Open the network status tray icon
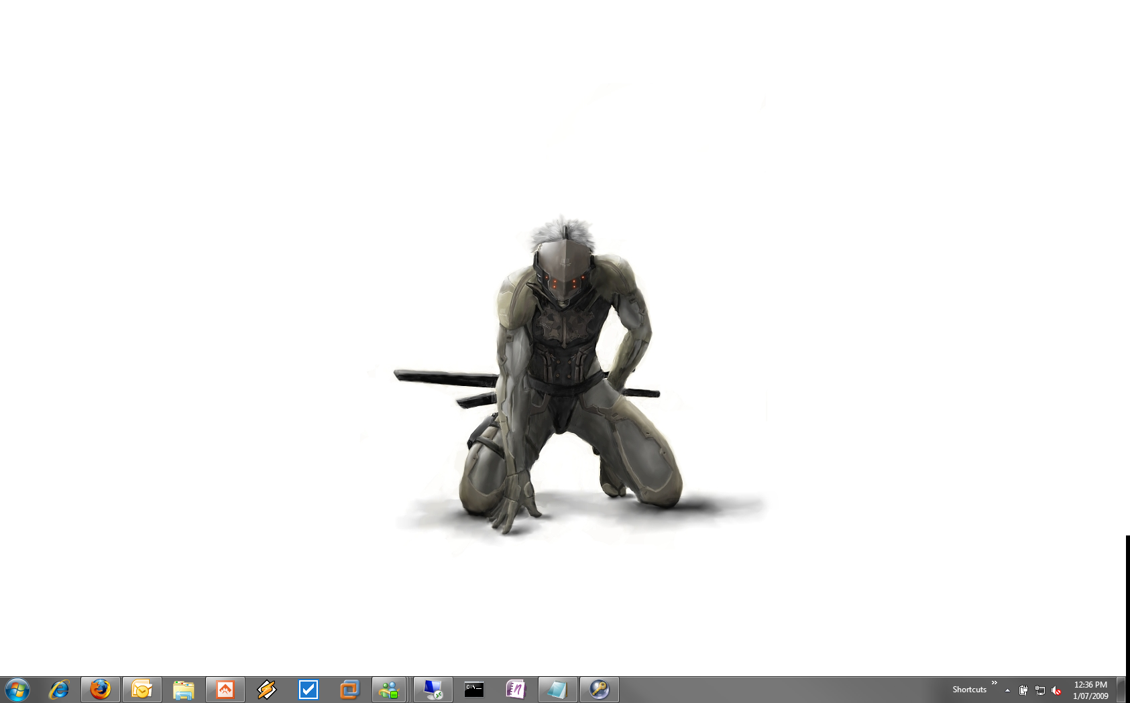 (x=1040, y=690)
